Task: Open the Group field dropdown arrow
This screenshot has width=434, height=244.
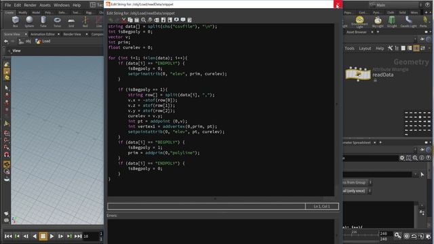Action: click(415, 175)
